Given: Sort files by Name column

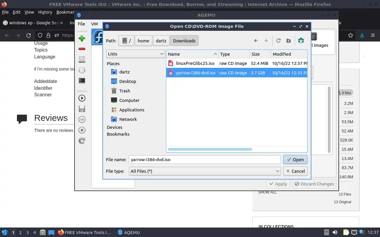Looking at the screenshot, I should pos(192,54).
